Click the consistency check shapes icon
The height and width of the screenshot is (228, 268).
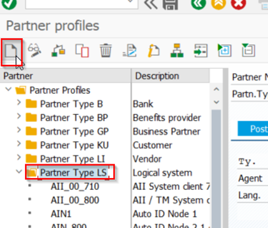point(58,50)
